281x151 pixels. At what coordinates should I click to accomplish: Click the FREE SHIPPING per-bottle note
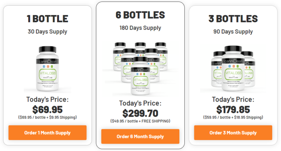point(140,121)
